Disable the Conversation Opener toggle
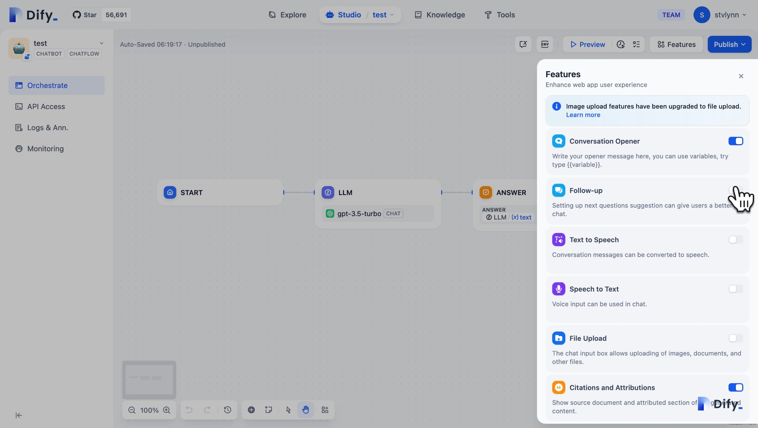The height and width of the screenshot is (428, 758). click(736, 141)
